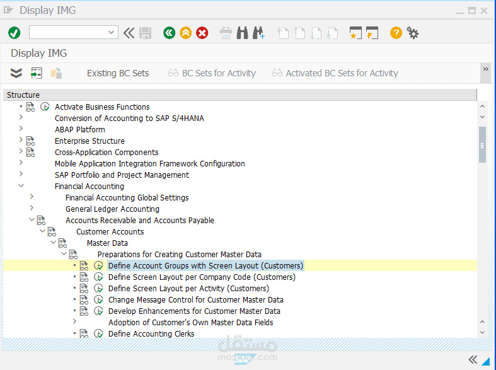
Task: Expand Financial Accounting Global Settings
Action: pos(32,197)
